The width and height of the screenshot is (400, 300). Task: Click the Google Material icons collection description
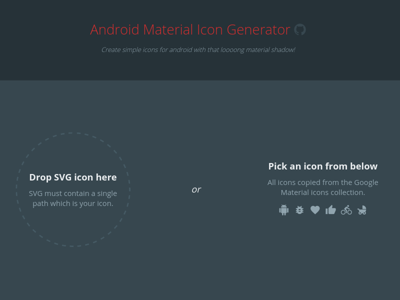pyautogui.click(x=323, y=187)
